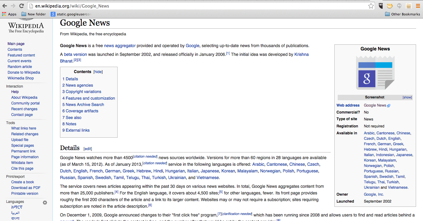The width and height of the screenshot is (423, 221).
Task: Open Vietnamese link in Details paragraph
Action: pos(208,178)
